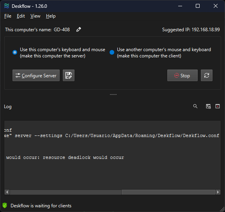Screen dimensions: 225x212
Task: Close the Log panel with red X icon
Action: pyautogui.click(x=218, y=106)
